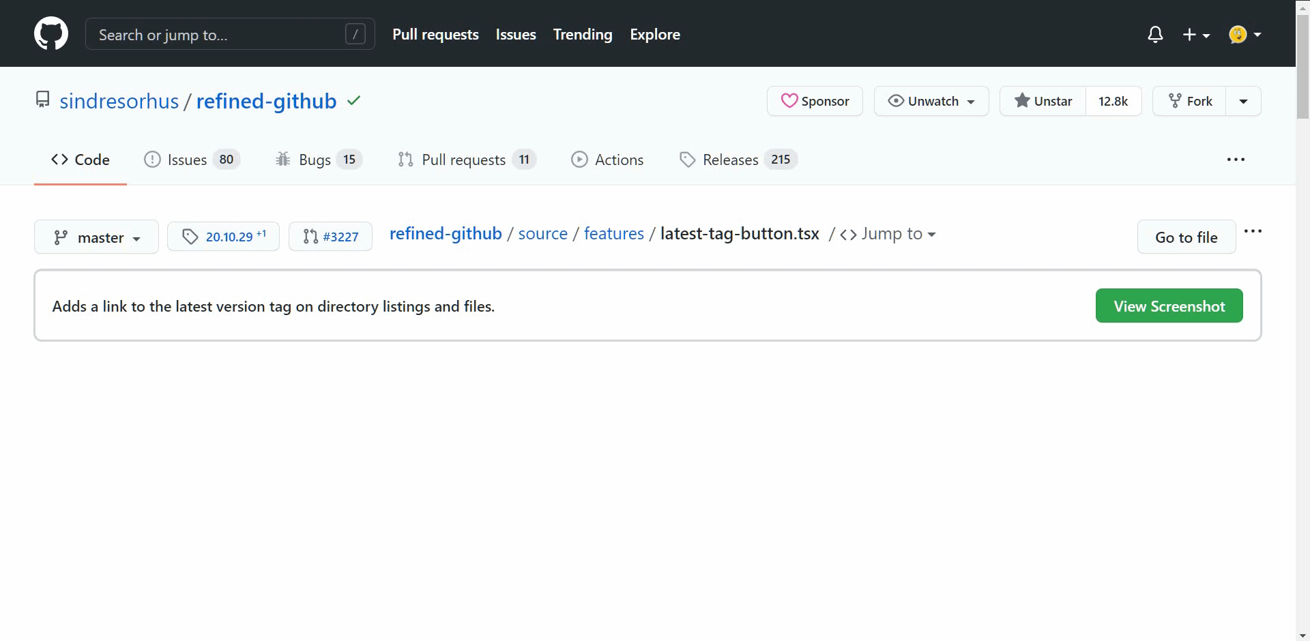Expand the Jump to dropdown

coord(888,234)
